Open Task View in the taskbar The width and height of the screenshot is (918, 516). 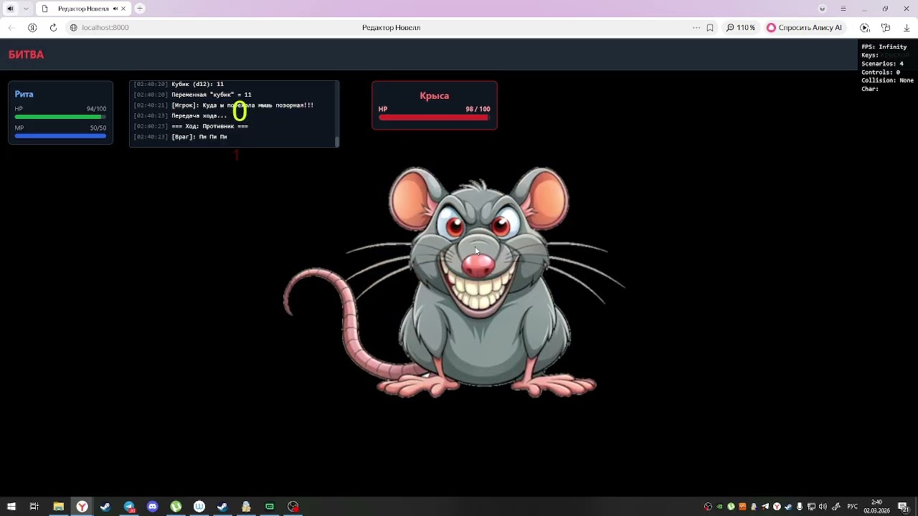pos(34,507)
